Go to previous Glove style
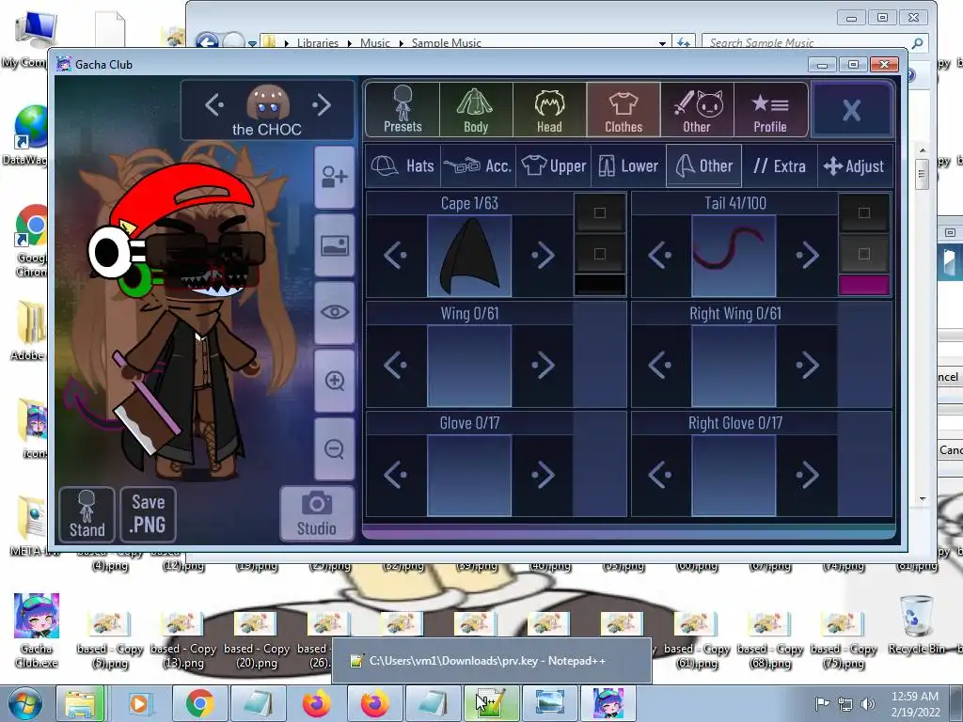The height and width of the screenshot is (722, 963). (x=396, y=475)
